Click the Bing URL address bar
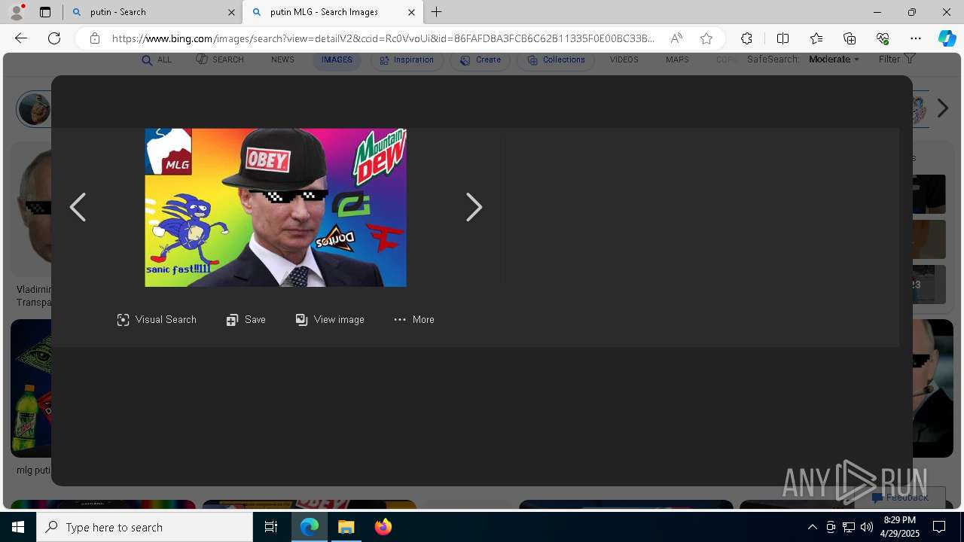964x542 pixels. coord(383,38)
